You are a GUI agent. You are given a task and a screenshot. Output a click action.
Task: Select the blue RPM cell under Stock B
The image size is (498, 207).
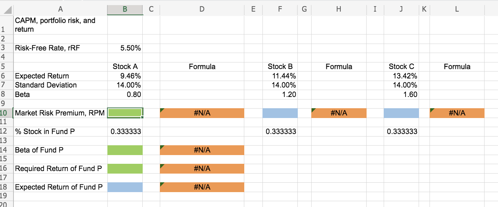click(x=280, y=113)
